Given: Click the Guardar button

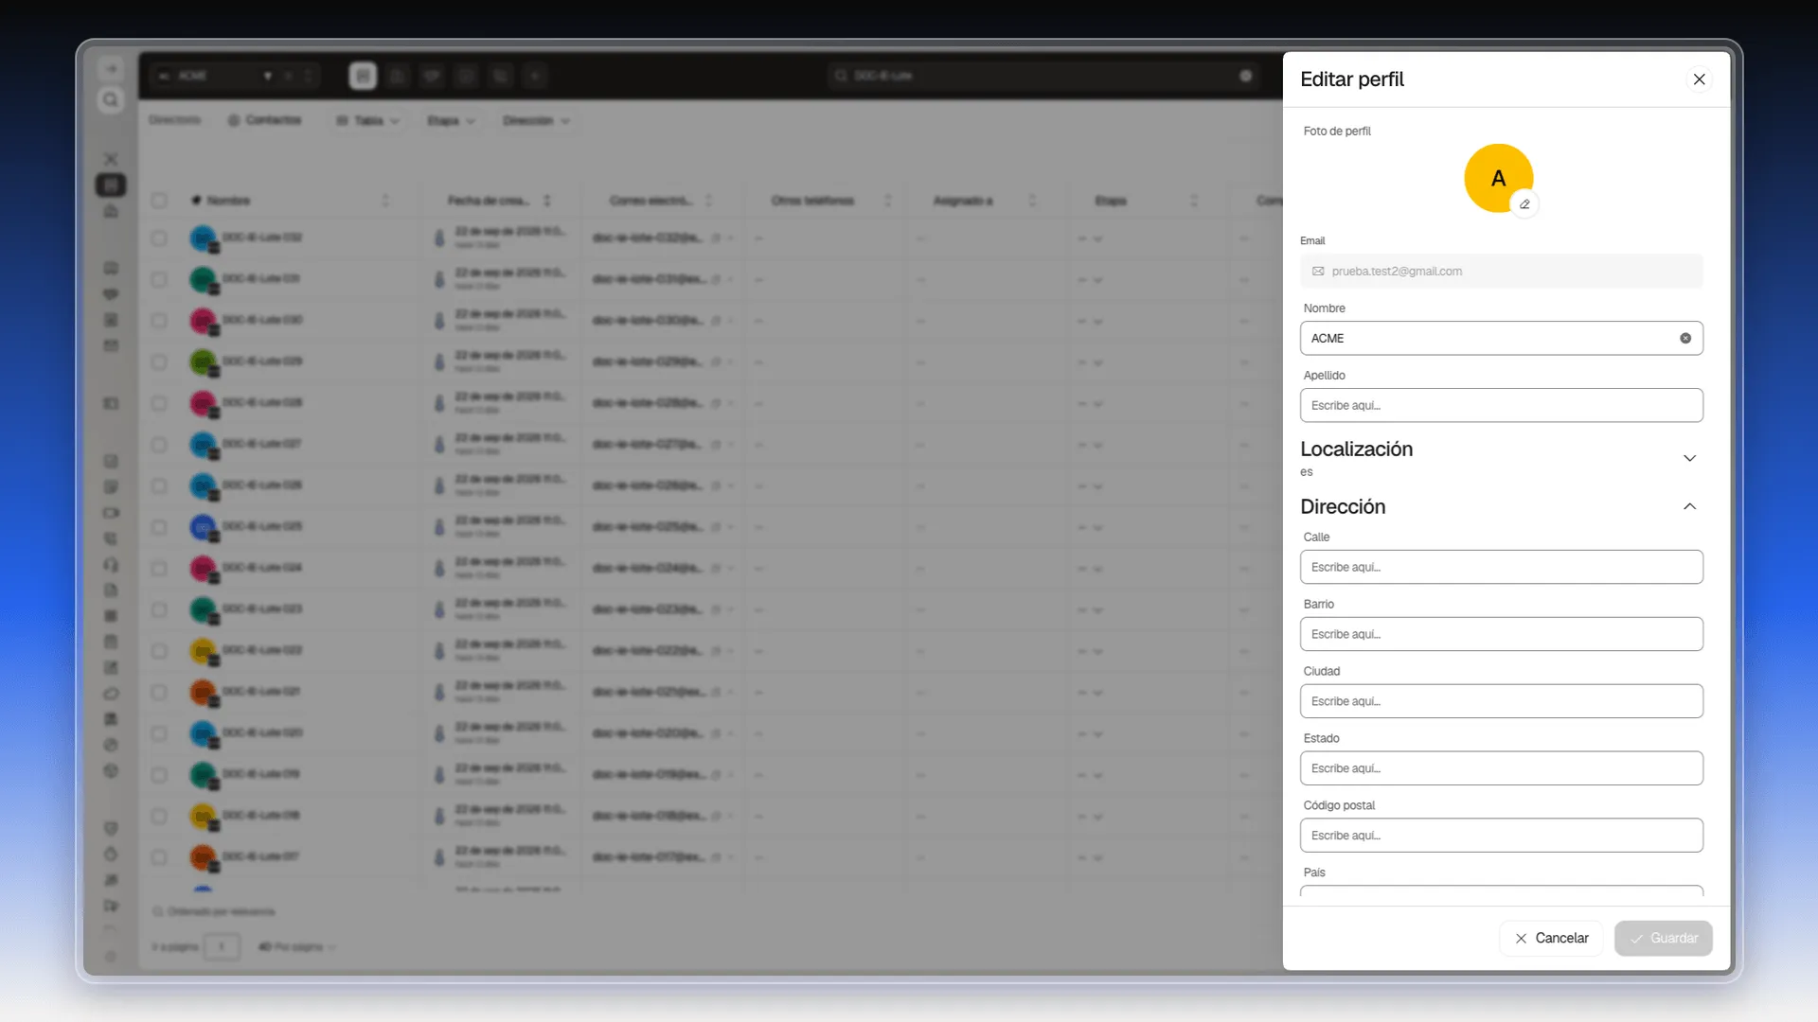Looking at the screenshot, I should pos(1663,938).
